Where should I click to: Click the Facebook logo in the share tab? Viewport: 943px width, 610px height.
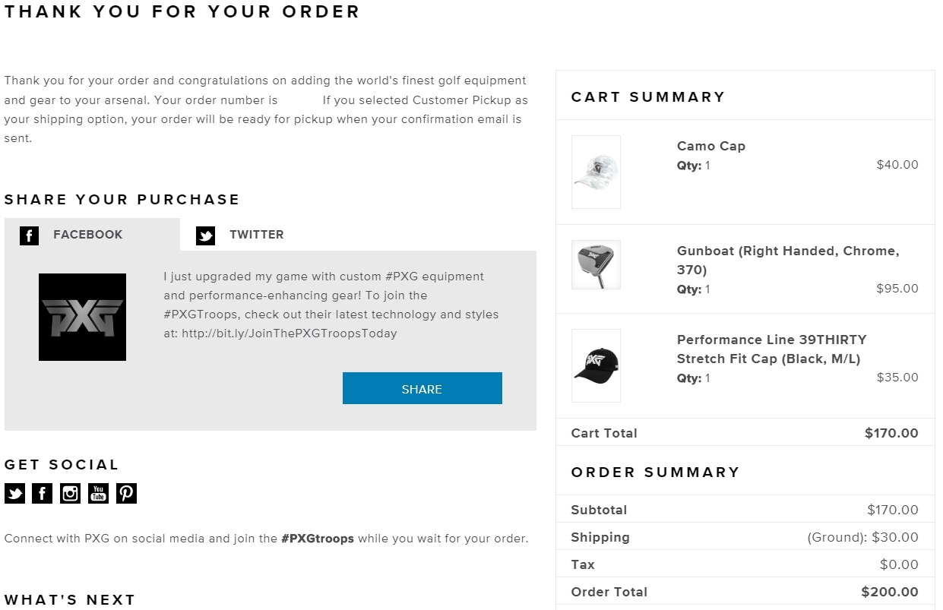[x=29, y=235]
